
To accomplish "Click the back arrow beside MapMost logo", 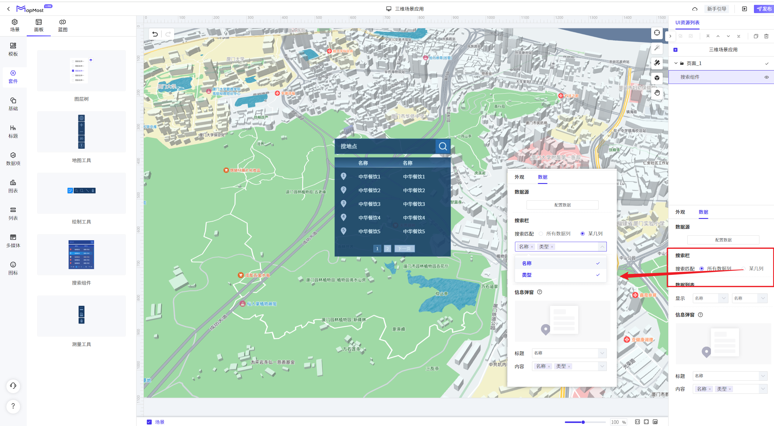I will click(9, 9).
